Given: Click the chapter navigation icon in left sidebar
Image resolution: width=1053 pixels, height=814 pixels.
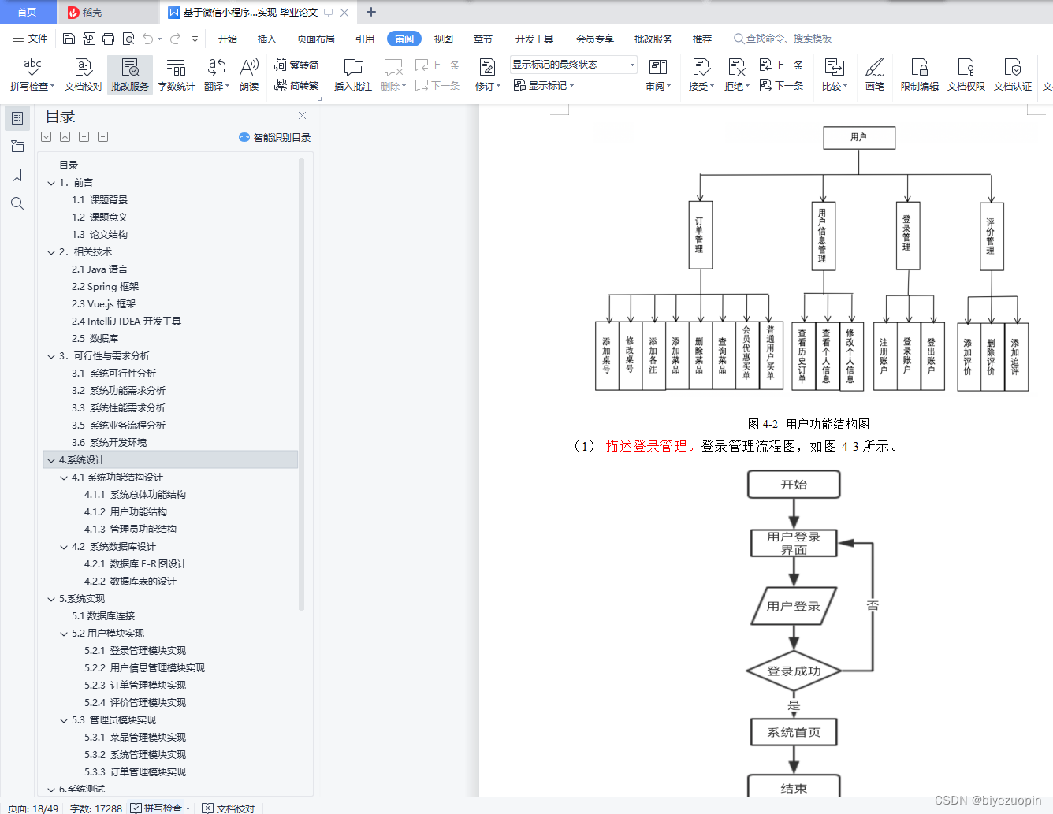Looking at the screenshot, I should (x=17, y=147).
